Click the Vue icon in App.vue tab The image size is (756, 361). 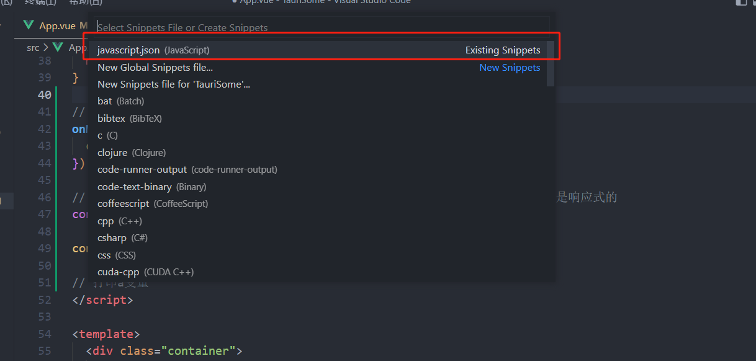29,25
